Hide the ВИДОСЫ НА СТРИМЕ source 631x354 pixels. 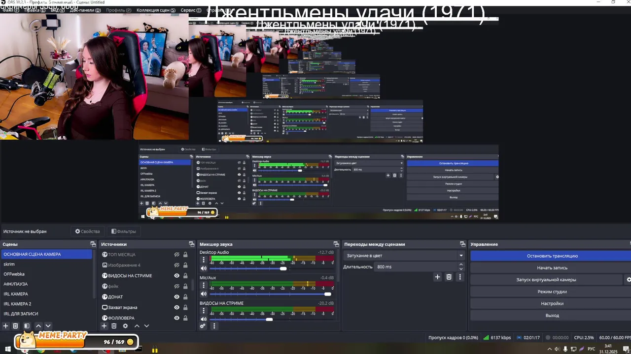tap(176, 276)
